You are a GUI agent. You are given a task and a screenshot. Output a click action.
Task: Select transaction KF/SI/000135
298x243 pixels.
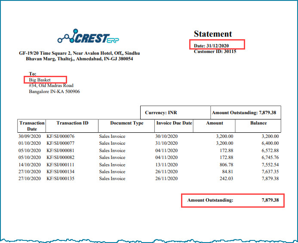61,178
